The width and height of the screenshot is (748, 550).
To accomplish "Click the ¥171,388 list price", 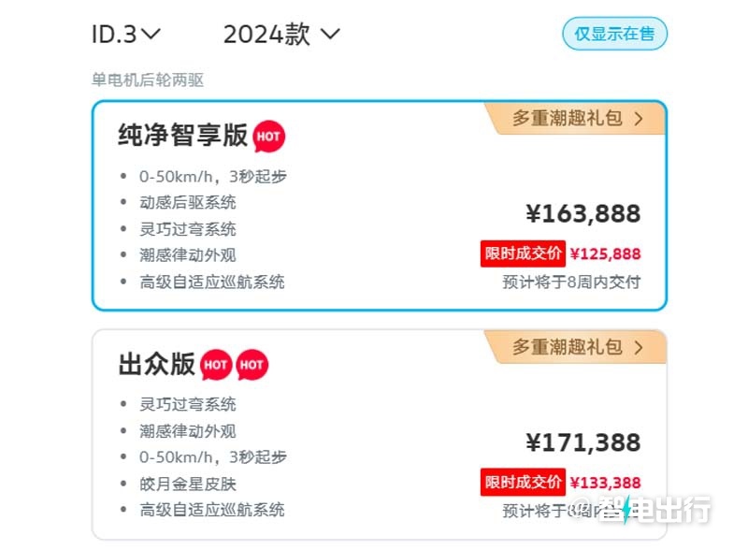I will pos(583,442).
